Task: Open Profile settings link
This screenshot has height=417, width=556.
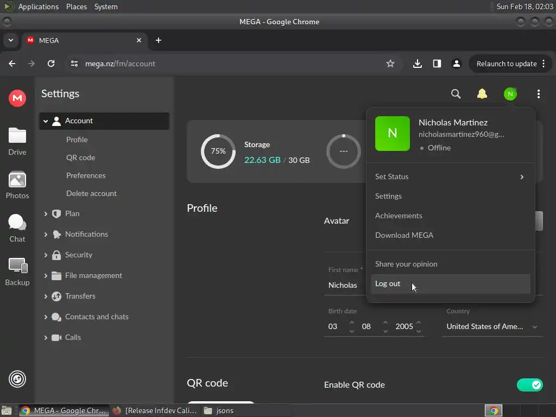Action: click(x=77, y=140)
